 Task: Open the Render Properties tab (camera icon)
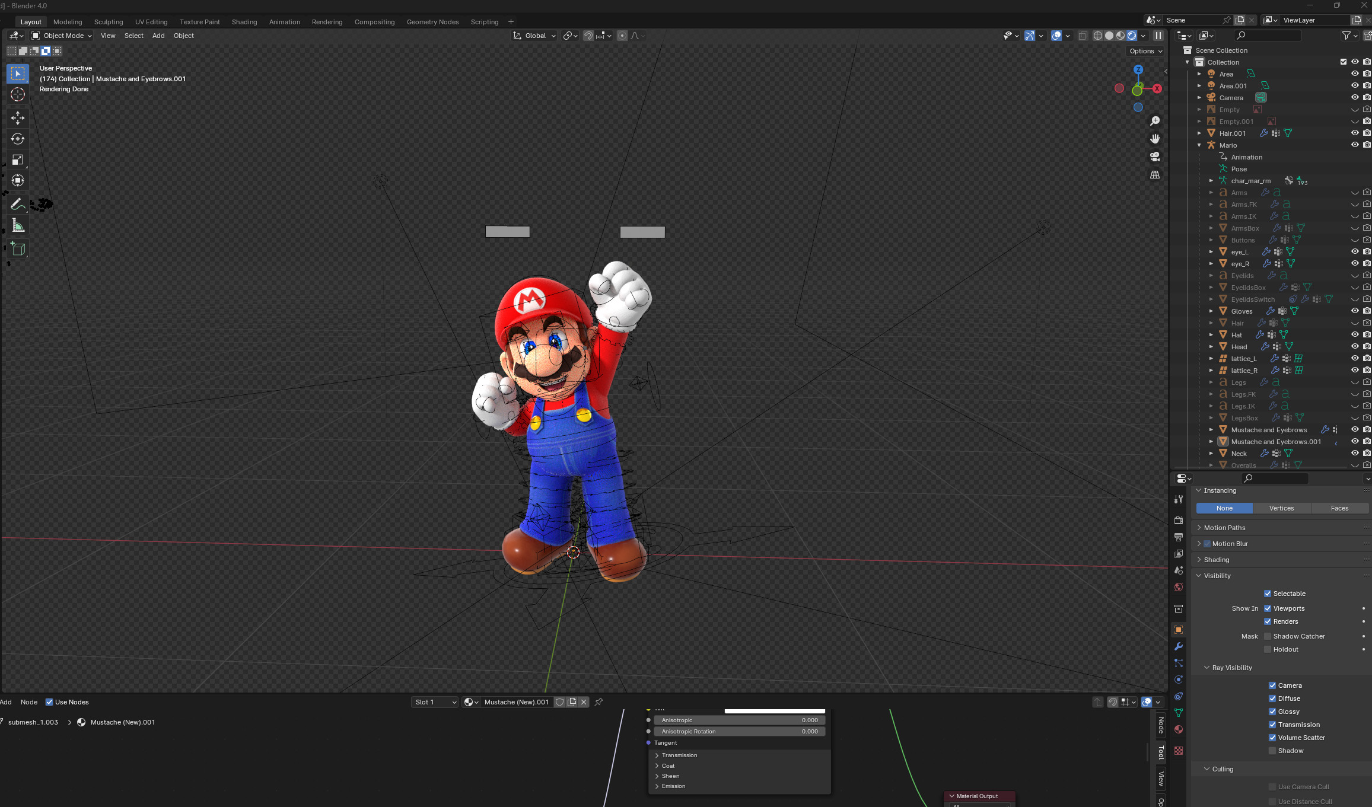coord(1178,520)
